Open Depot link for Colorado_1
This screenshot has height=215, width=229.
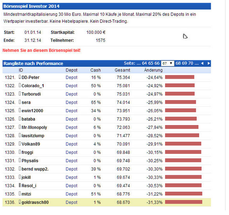click(x=71, y=86)
